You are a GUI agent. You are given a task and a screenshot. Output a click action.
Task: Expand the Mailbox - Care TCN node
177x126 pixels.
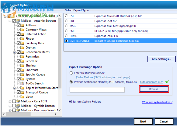(x=10, y=102)
